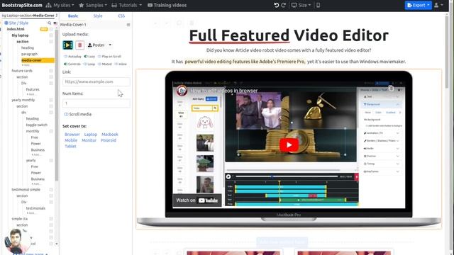454x255 pixels.
Task: Tick the checkbox beside Big laptop
Action: [x=51, y=35]
